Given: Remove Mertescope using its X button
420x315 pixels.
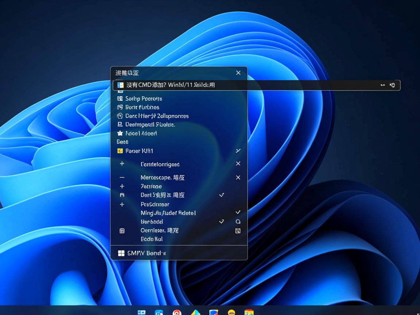Looking at the screenshot, I should pyautogui.click(x=238, y=178).
